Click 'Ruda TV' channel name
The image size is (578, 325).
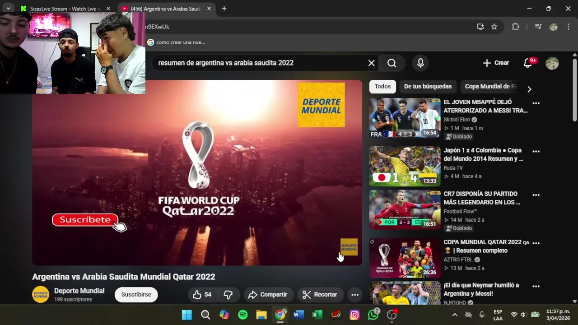point(453,168)
